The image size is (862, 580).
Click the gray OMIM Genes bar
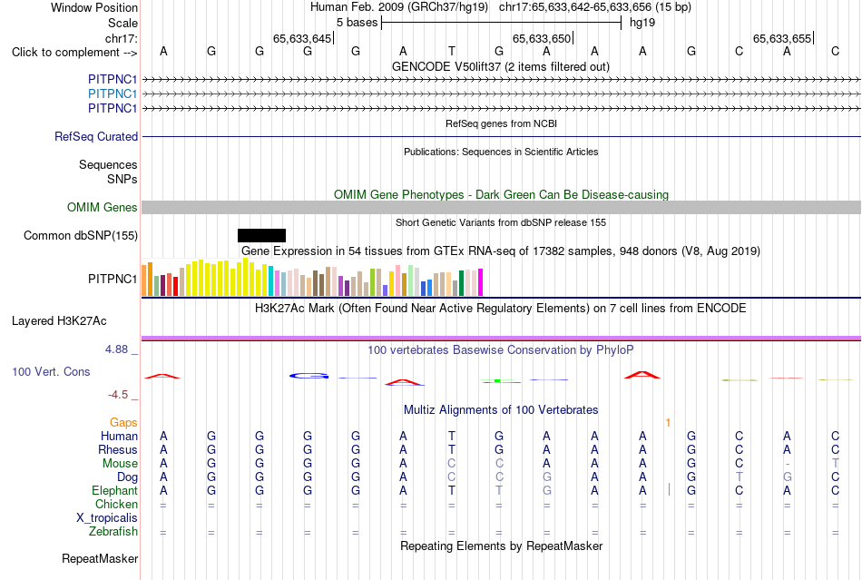501,207
